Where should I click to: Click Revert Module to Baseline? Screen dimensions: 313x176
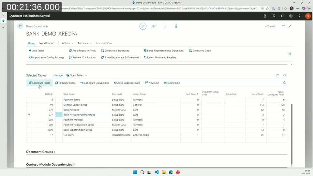[x=160, y=57]
